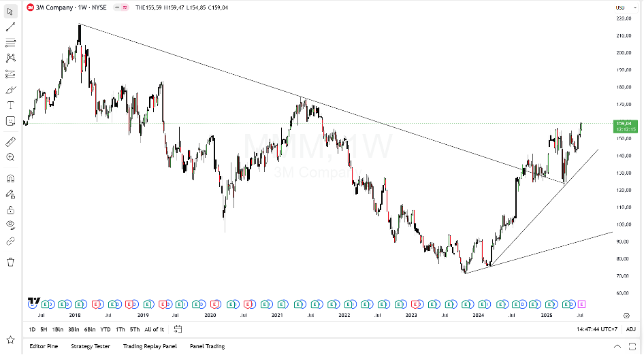Viewport: 644px width, 355px height.
Task: Set time range to 5Th
Action: pyautogui.click(x=135, y=329)
